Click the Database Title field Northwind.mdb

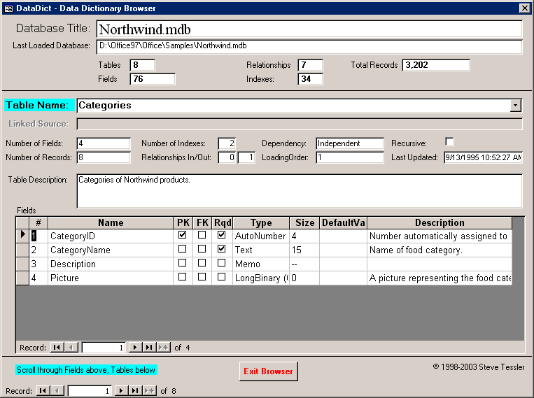click(x=309, y=29)
